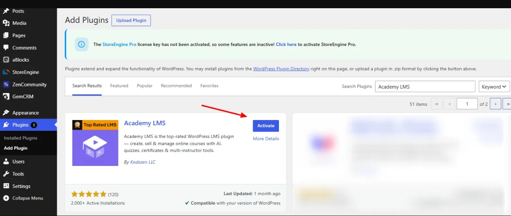Click the Academy LMS plugin thumbnail
Viewport: 511px width, 216px height.
[x=95, y=143]
